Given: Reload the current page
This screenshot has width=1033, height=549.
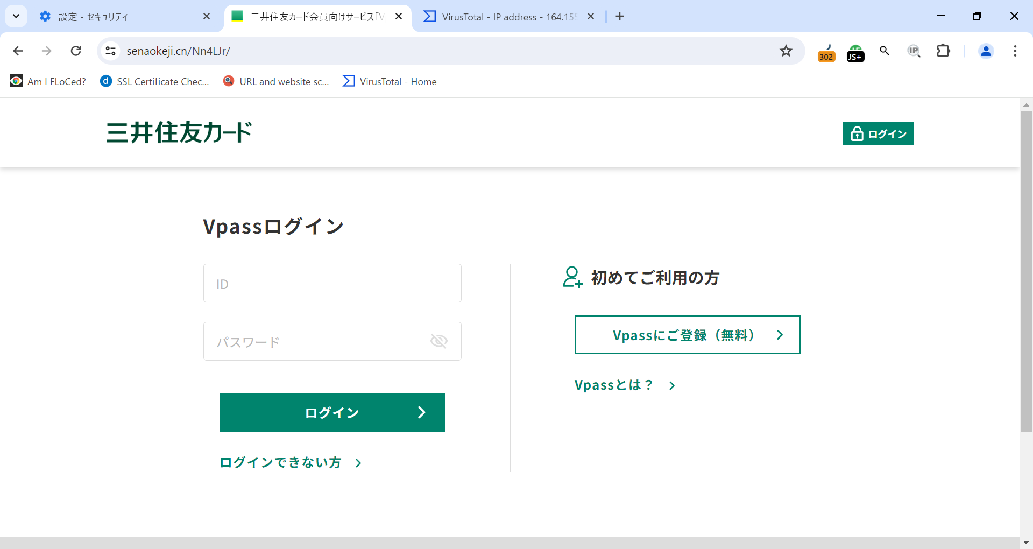Looking at the screenshot, I should 76,51.
